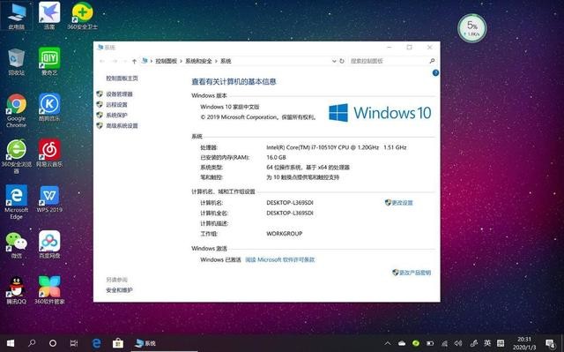Click the 系统 breadcrumb segment in the address bar
This screenshot has width=564, height=352.
pyautogui.click(x=226, y=61)
